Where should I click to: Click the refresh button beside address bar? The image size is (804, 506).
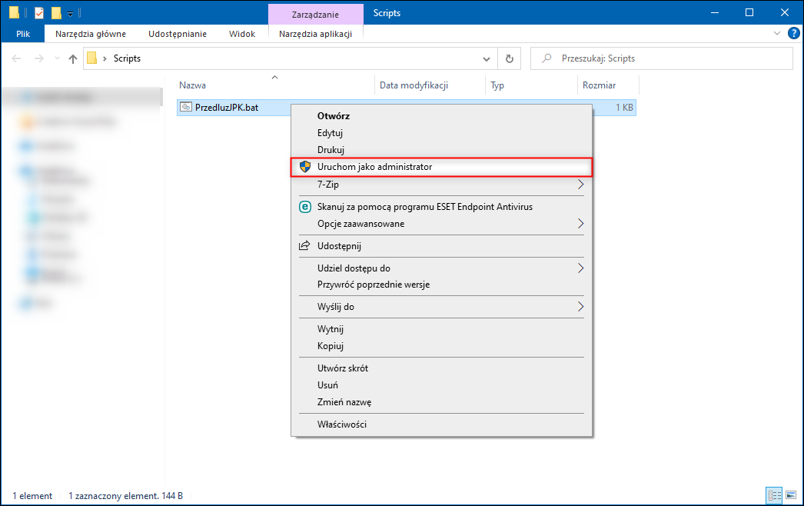(509, 58)
